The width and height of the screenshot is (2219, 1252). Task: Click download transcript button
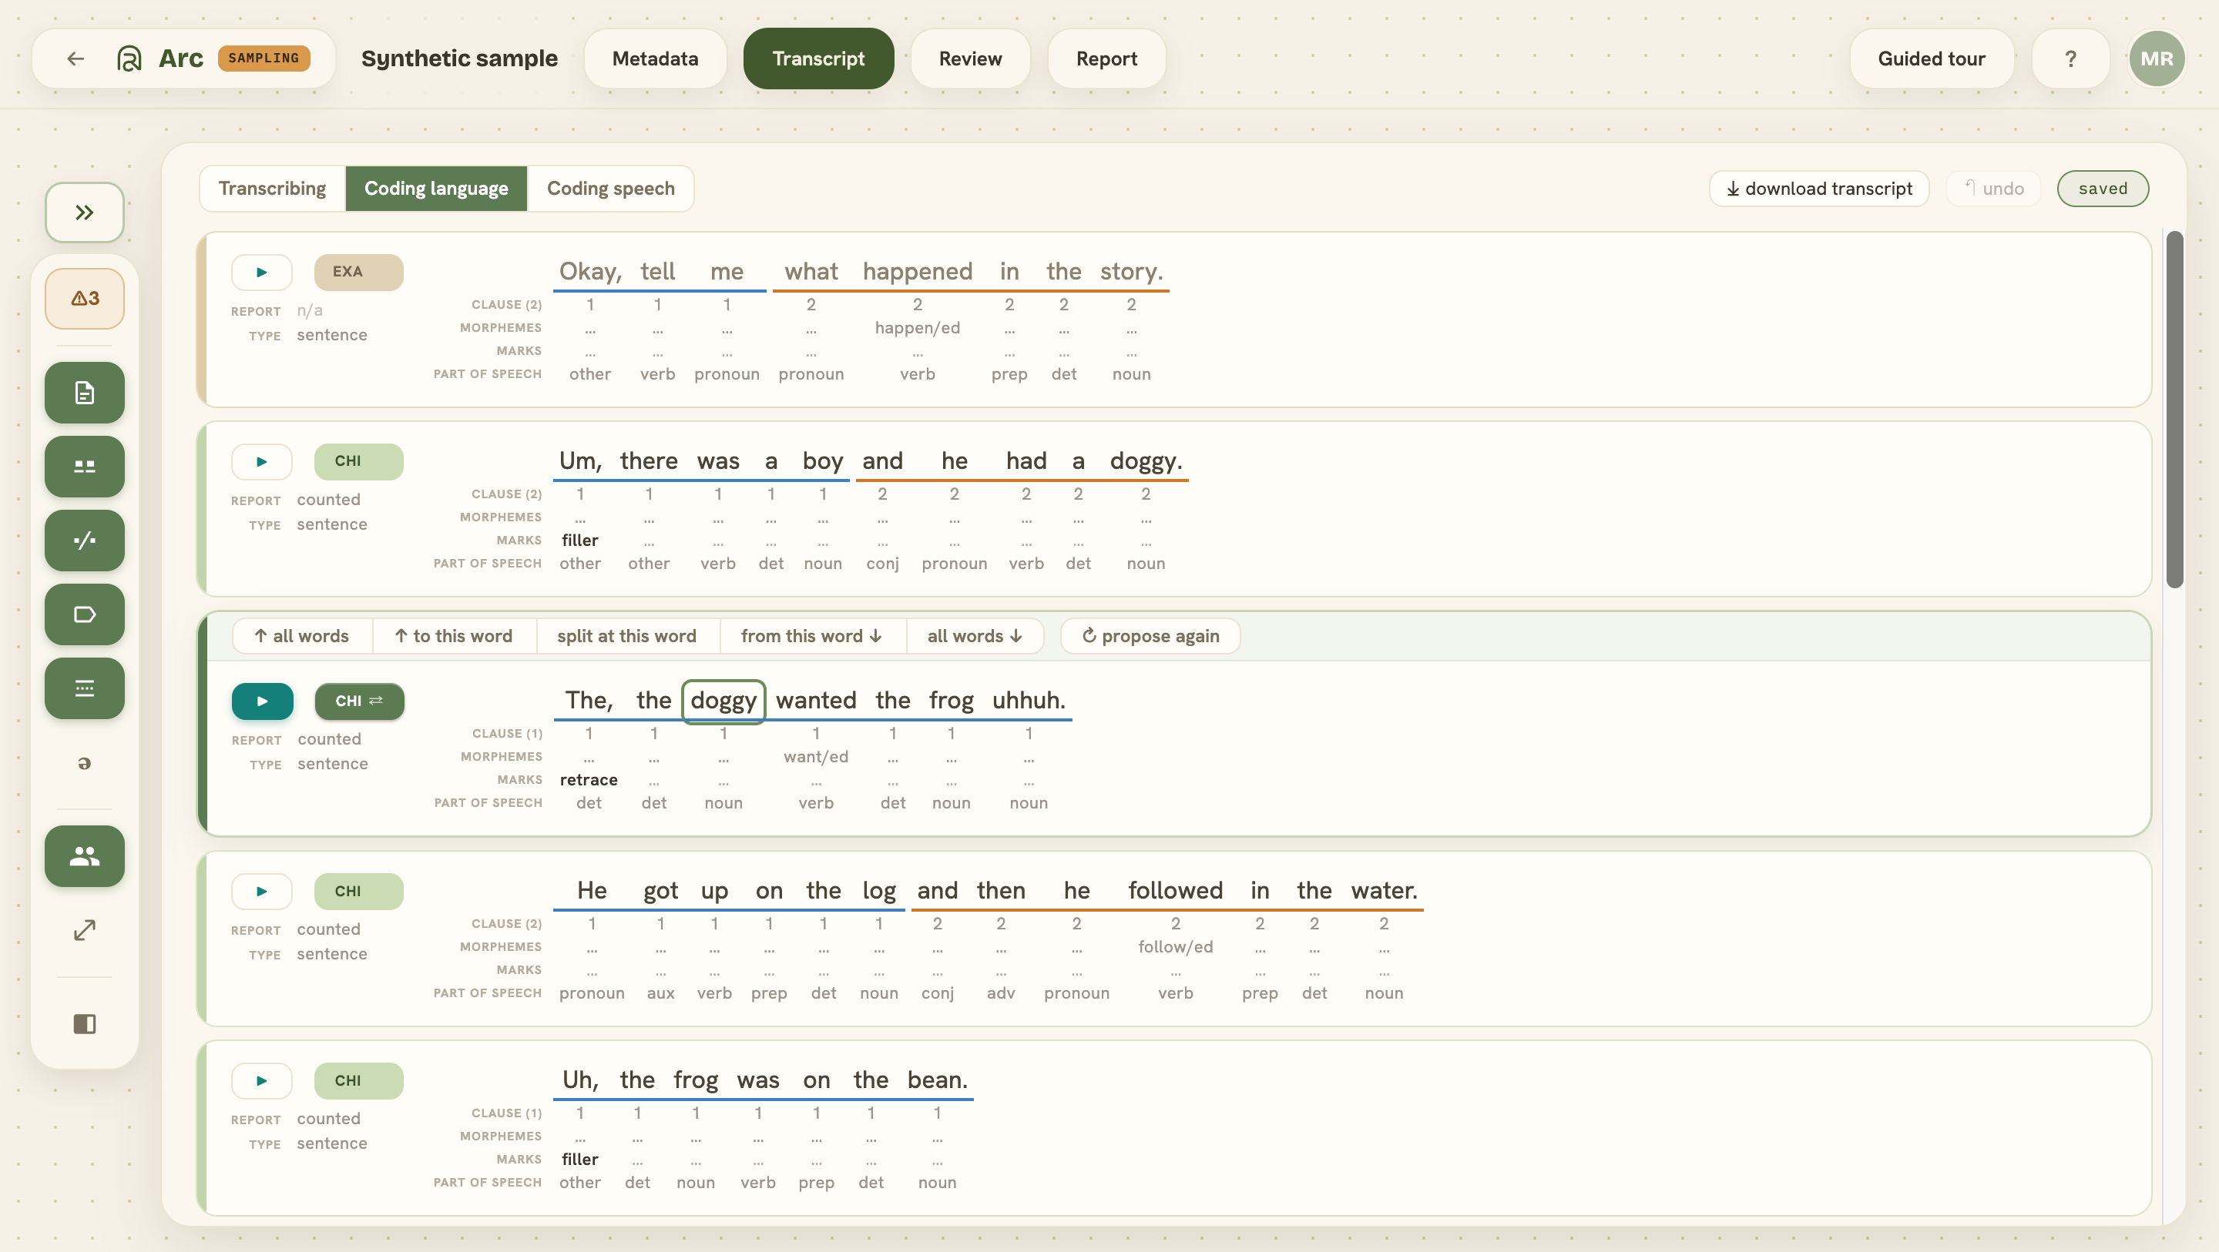pyautogui.click(x=1819, y=189)
